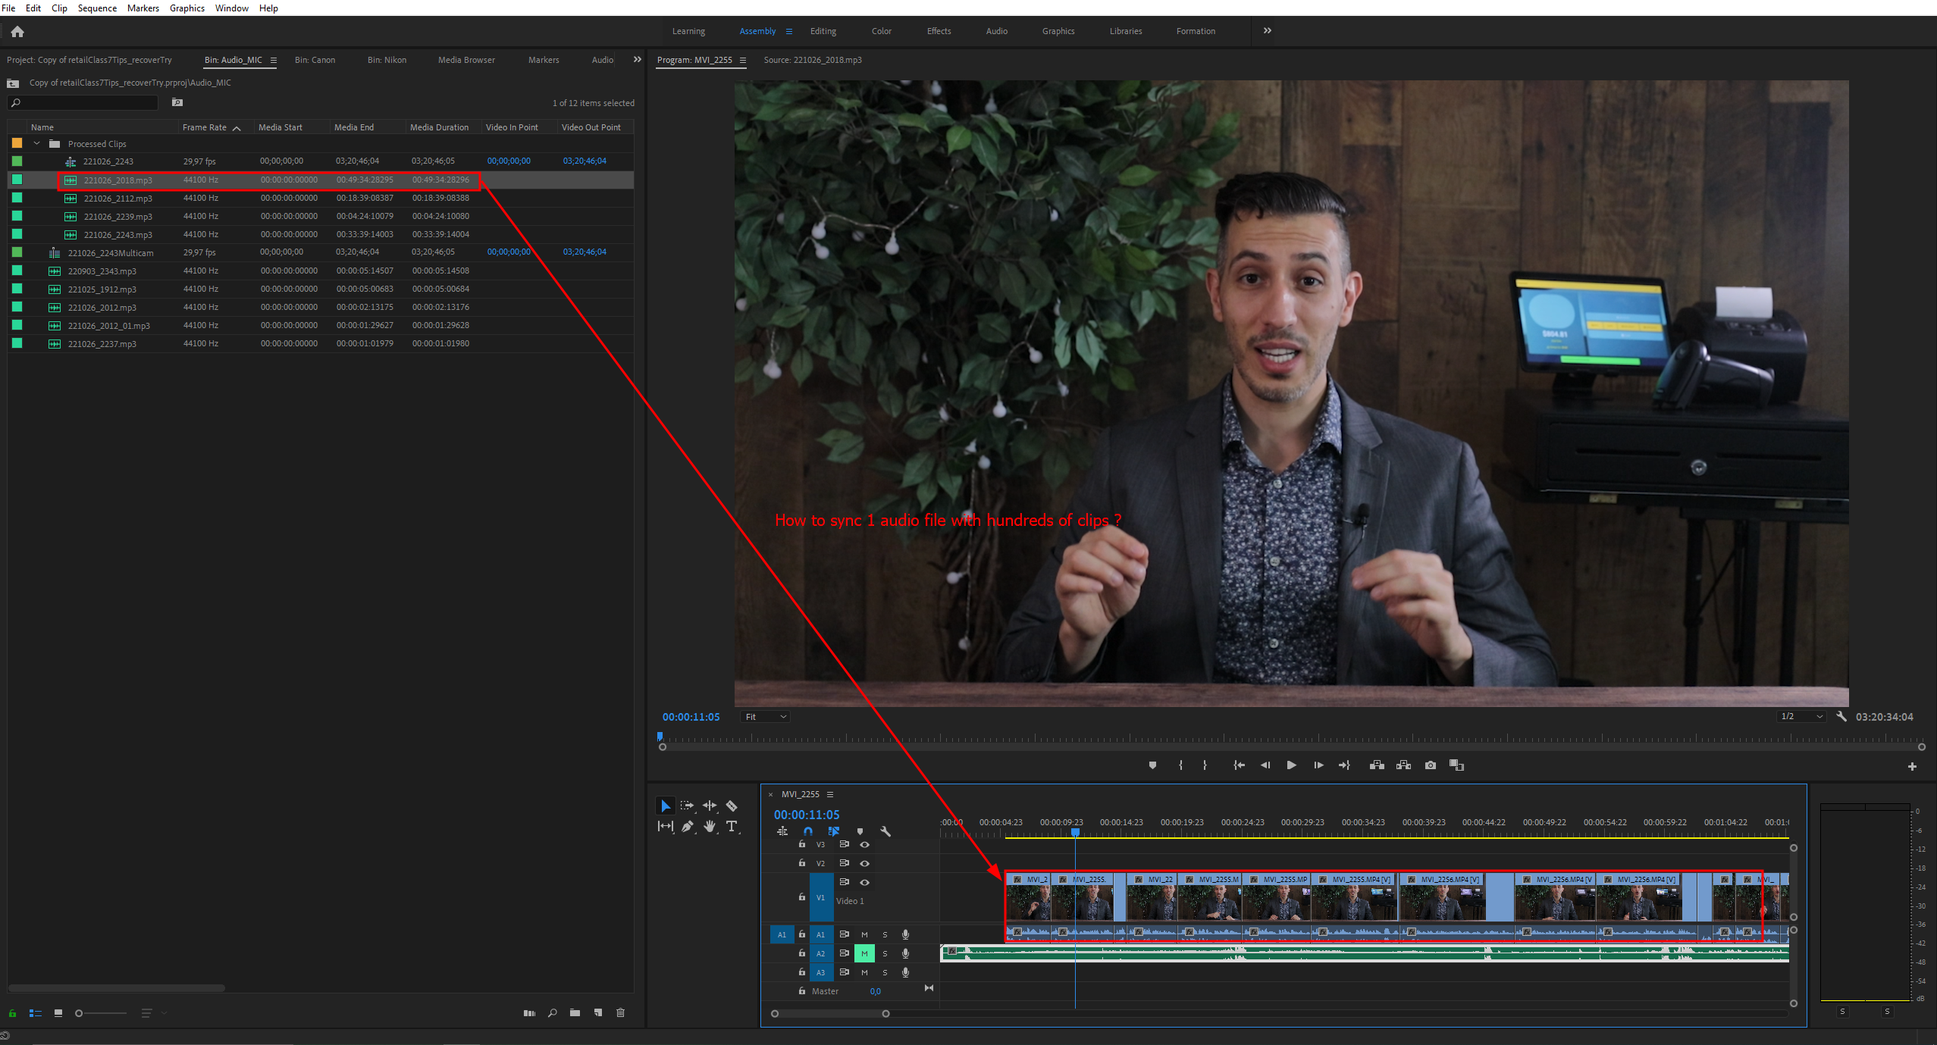Select the 221026_2112.mp3 clip in the bin
Image resolution: width=1937 pixels, height=1045 pixels.
coord(117,198)
